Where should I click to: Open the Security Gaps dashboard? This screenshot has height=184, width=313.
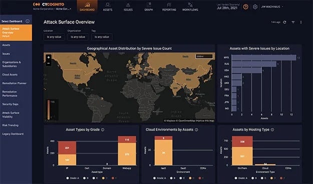coord(10,104)
